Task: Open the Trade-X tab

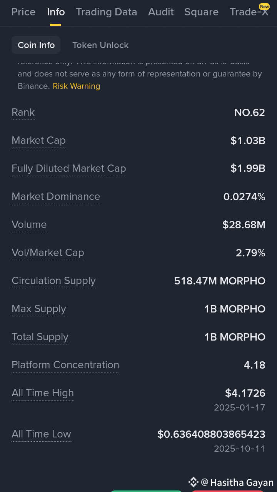Action: (x=249, y=12)
